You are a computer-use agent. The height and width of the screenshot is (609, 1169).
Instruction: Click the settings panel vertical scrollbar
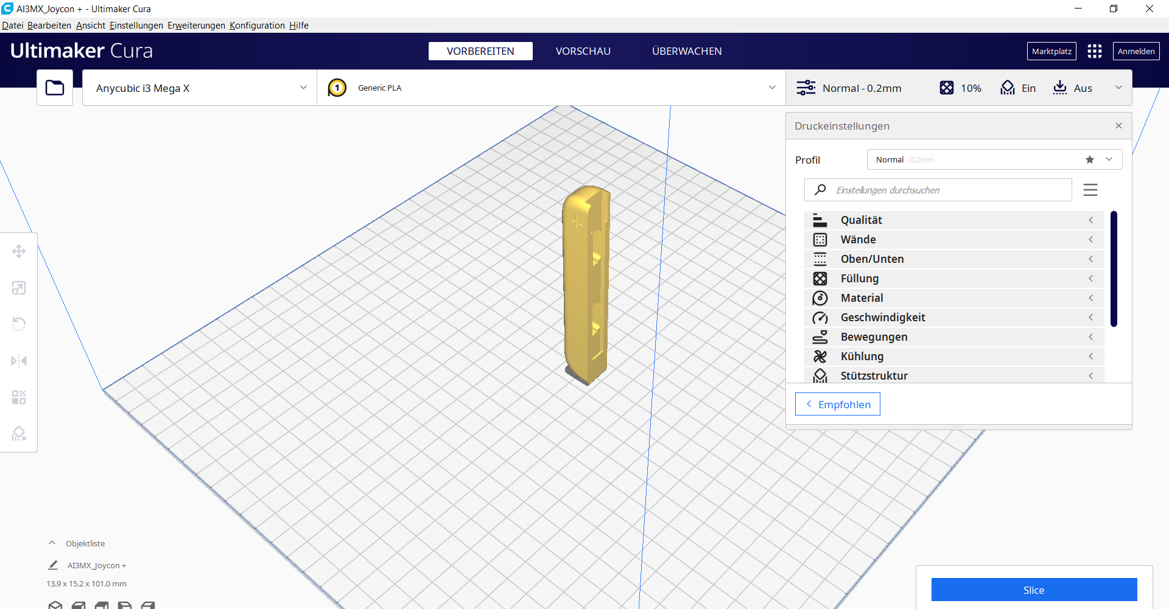1114,269
